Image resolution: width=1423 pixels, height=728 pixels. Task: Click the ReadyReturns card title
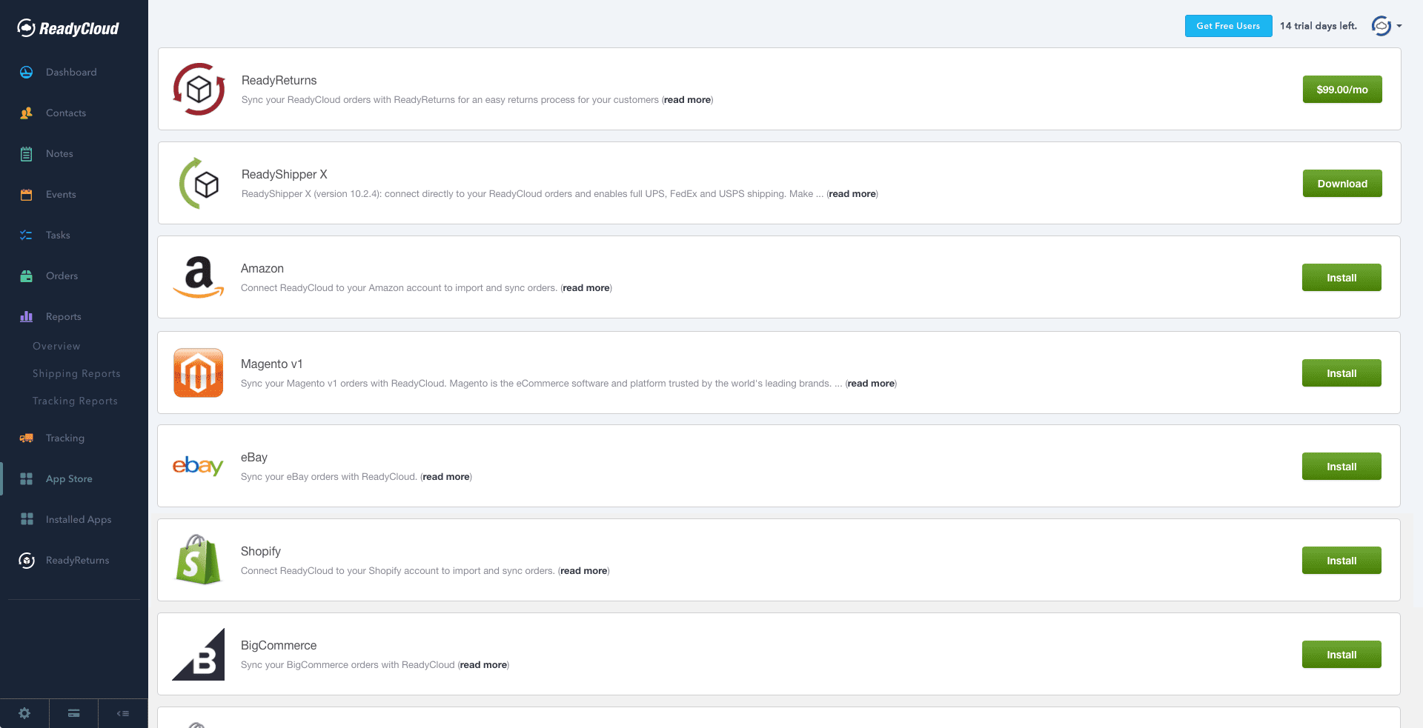tap(279, 80)
